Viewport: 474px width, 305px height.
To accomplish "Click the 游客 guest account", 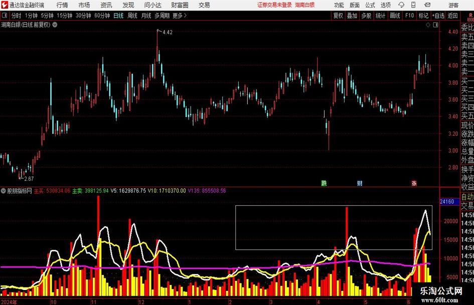I will coord(453,5).
